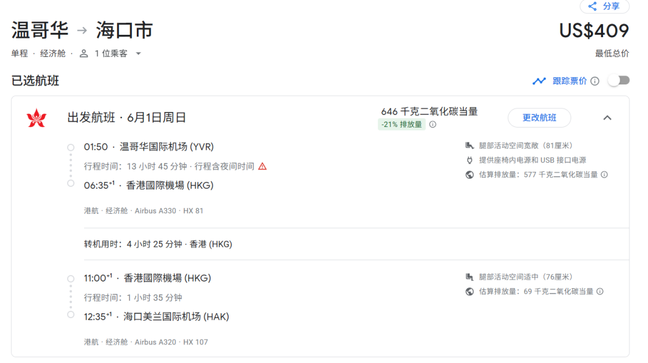
Task: Click the price tracking trend icon
Action: (x=539, y=81)
